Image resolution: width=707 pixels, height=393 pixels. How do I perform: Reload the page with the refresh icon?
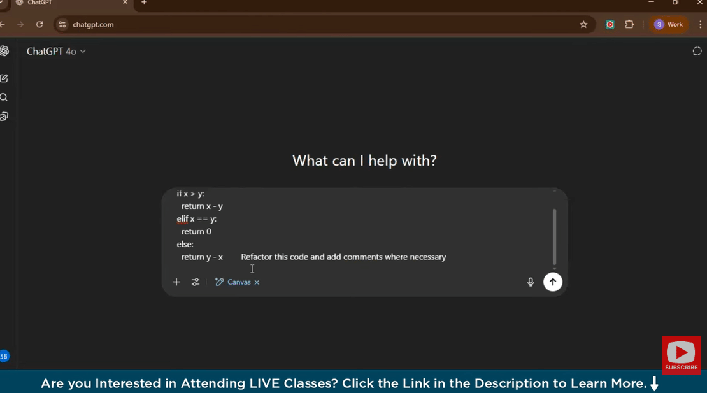point(39,24)
